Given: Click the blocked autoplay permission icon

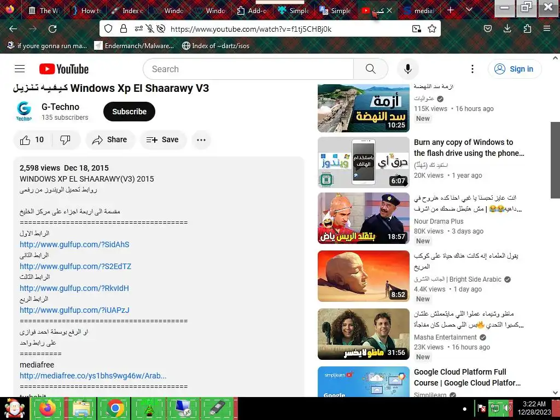Looking at the screenshot, I should (x=161, y=29).
